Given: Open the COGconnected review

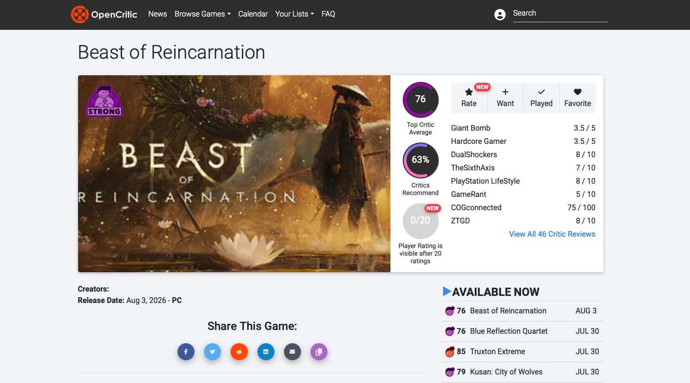Looking at the screenshot, I should click(x=476, y=207).
